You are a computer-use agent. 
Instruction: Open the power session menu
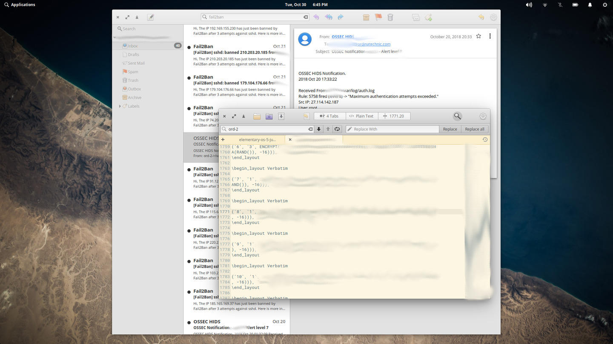605,5
